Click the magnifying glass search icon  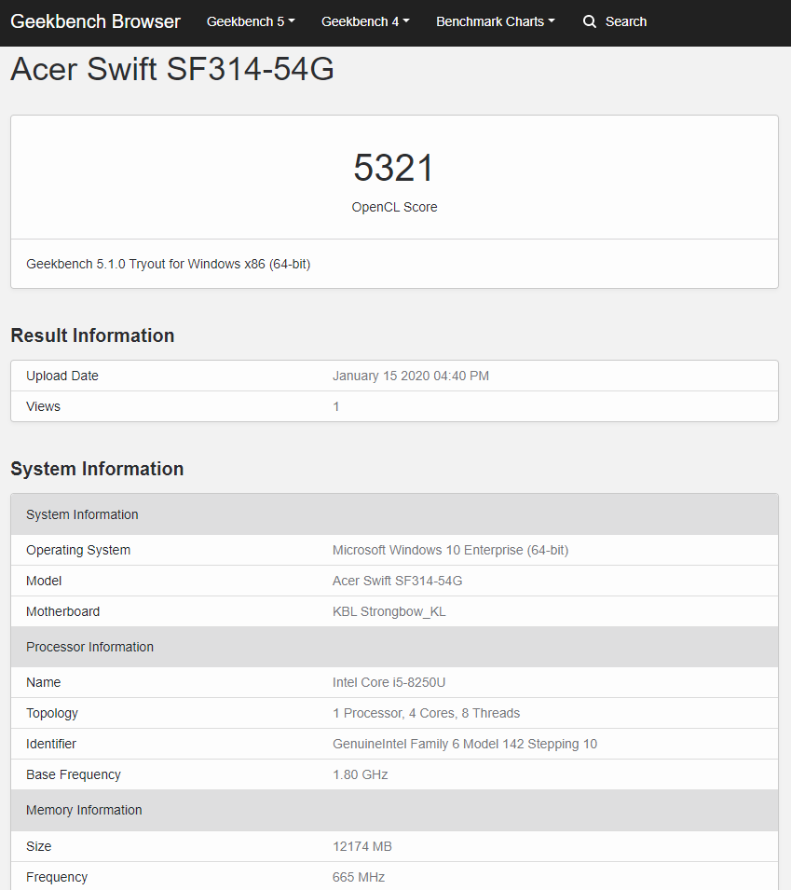590,21
